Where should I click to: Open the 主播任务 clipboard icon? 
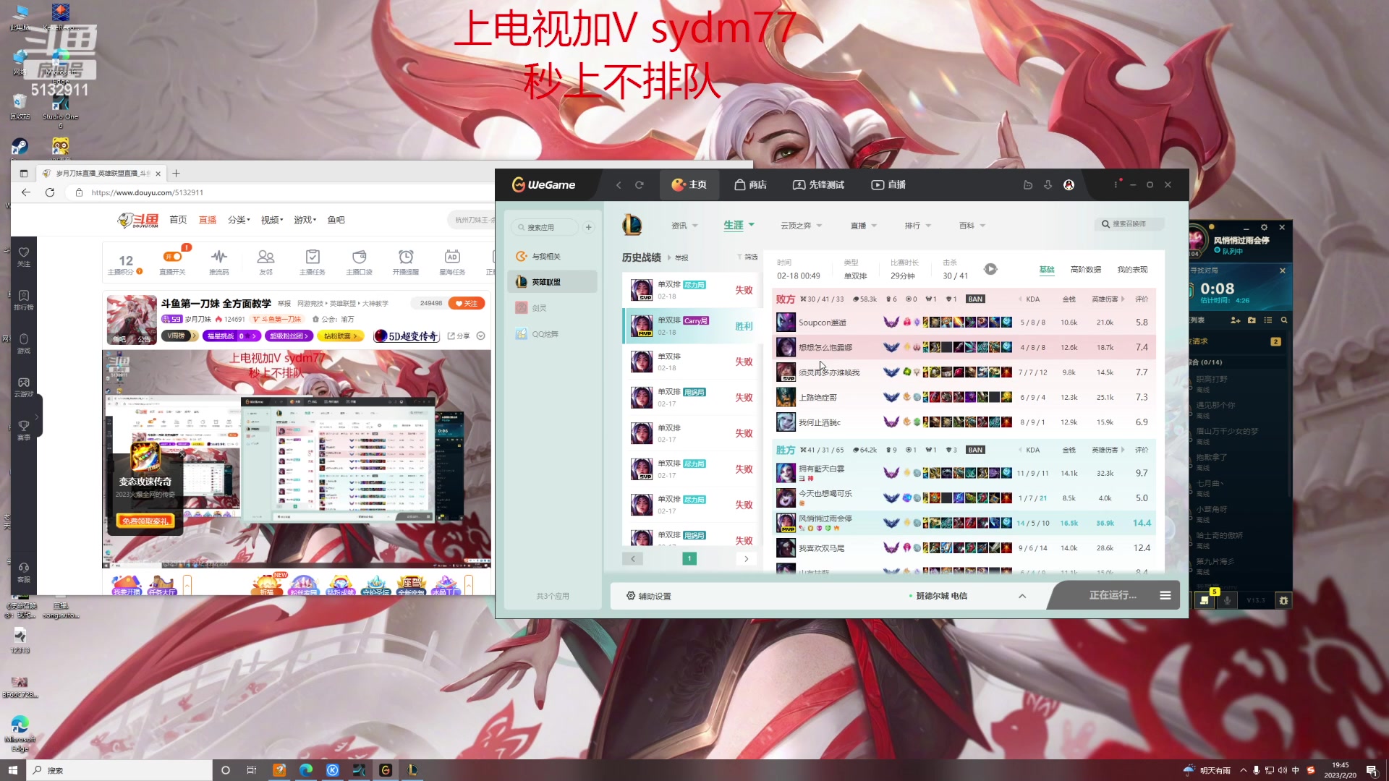(313, 257)
